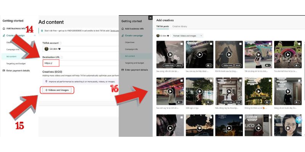
Task: Collapse Create campaign chevron in the white sidebar
Action: pos(35,36)
